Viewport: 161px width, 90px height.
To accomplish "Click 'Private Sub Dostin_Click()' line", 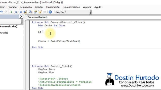I will point(52,66).
